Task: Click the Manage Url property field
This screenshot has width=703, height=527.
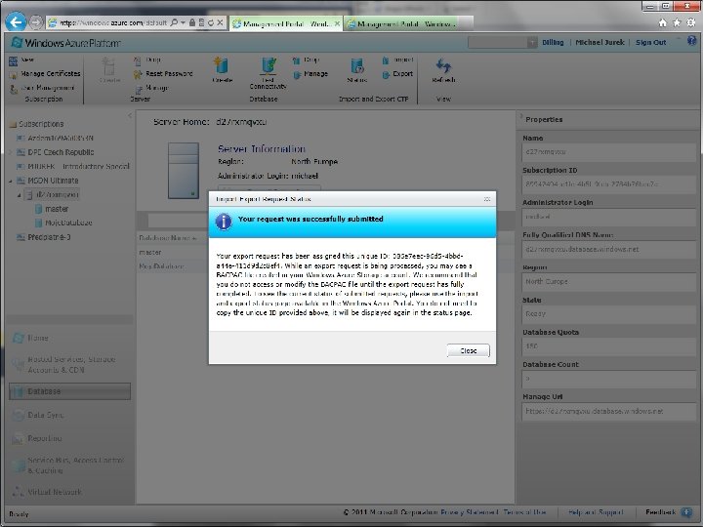Action: [x=608, y=411]
